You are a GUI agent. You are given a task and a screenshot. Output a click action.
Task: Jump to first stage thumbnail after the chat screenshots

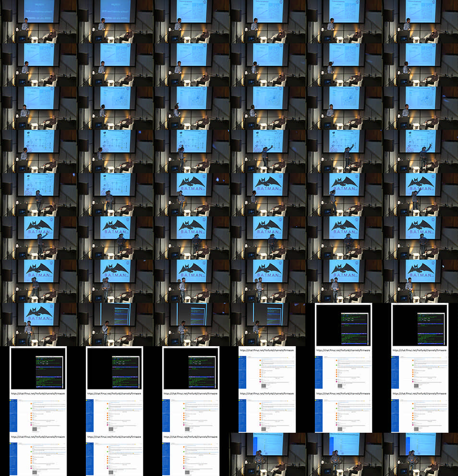[x=267, y=454]
